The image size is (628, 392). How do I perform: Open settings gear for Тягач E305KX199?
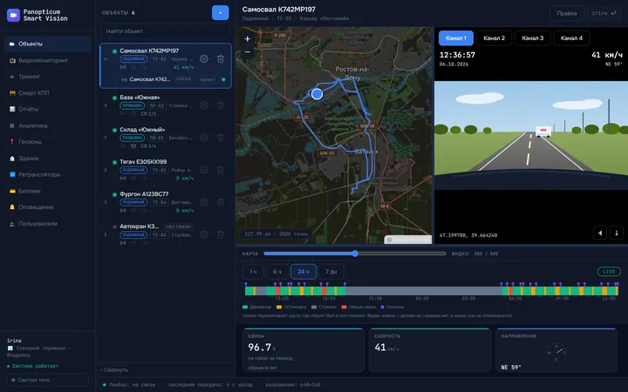tap(204, 170)
